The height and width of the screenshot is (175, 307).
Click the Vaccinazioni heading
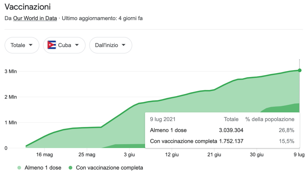28,7
